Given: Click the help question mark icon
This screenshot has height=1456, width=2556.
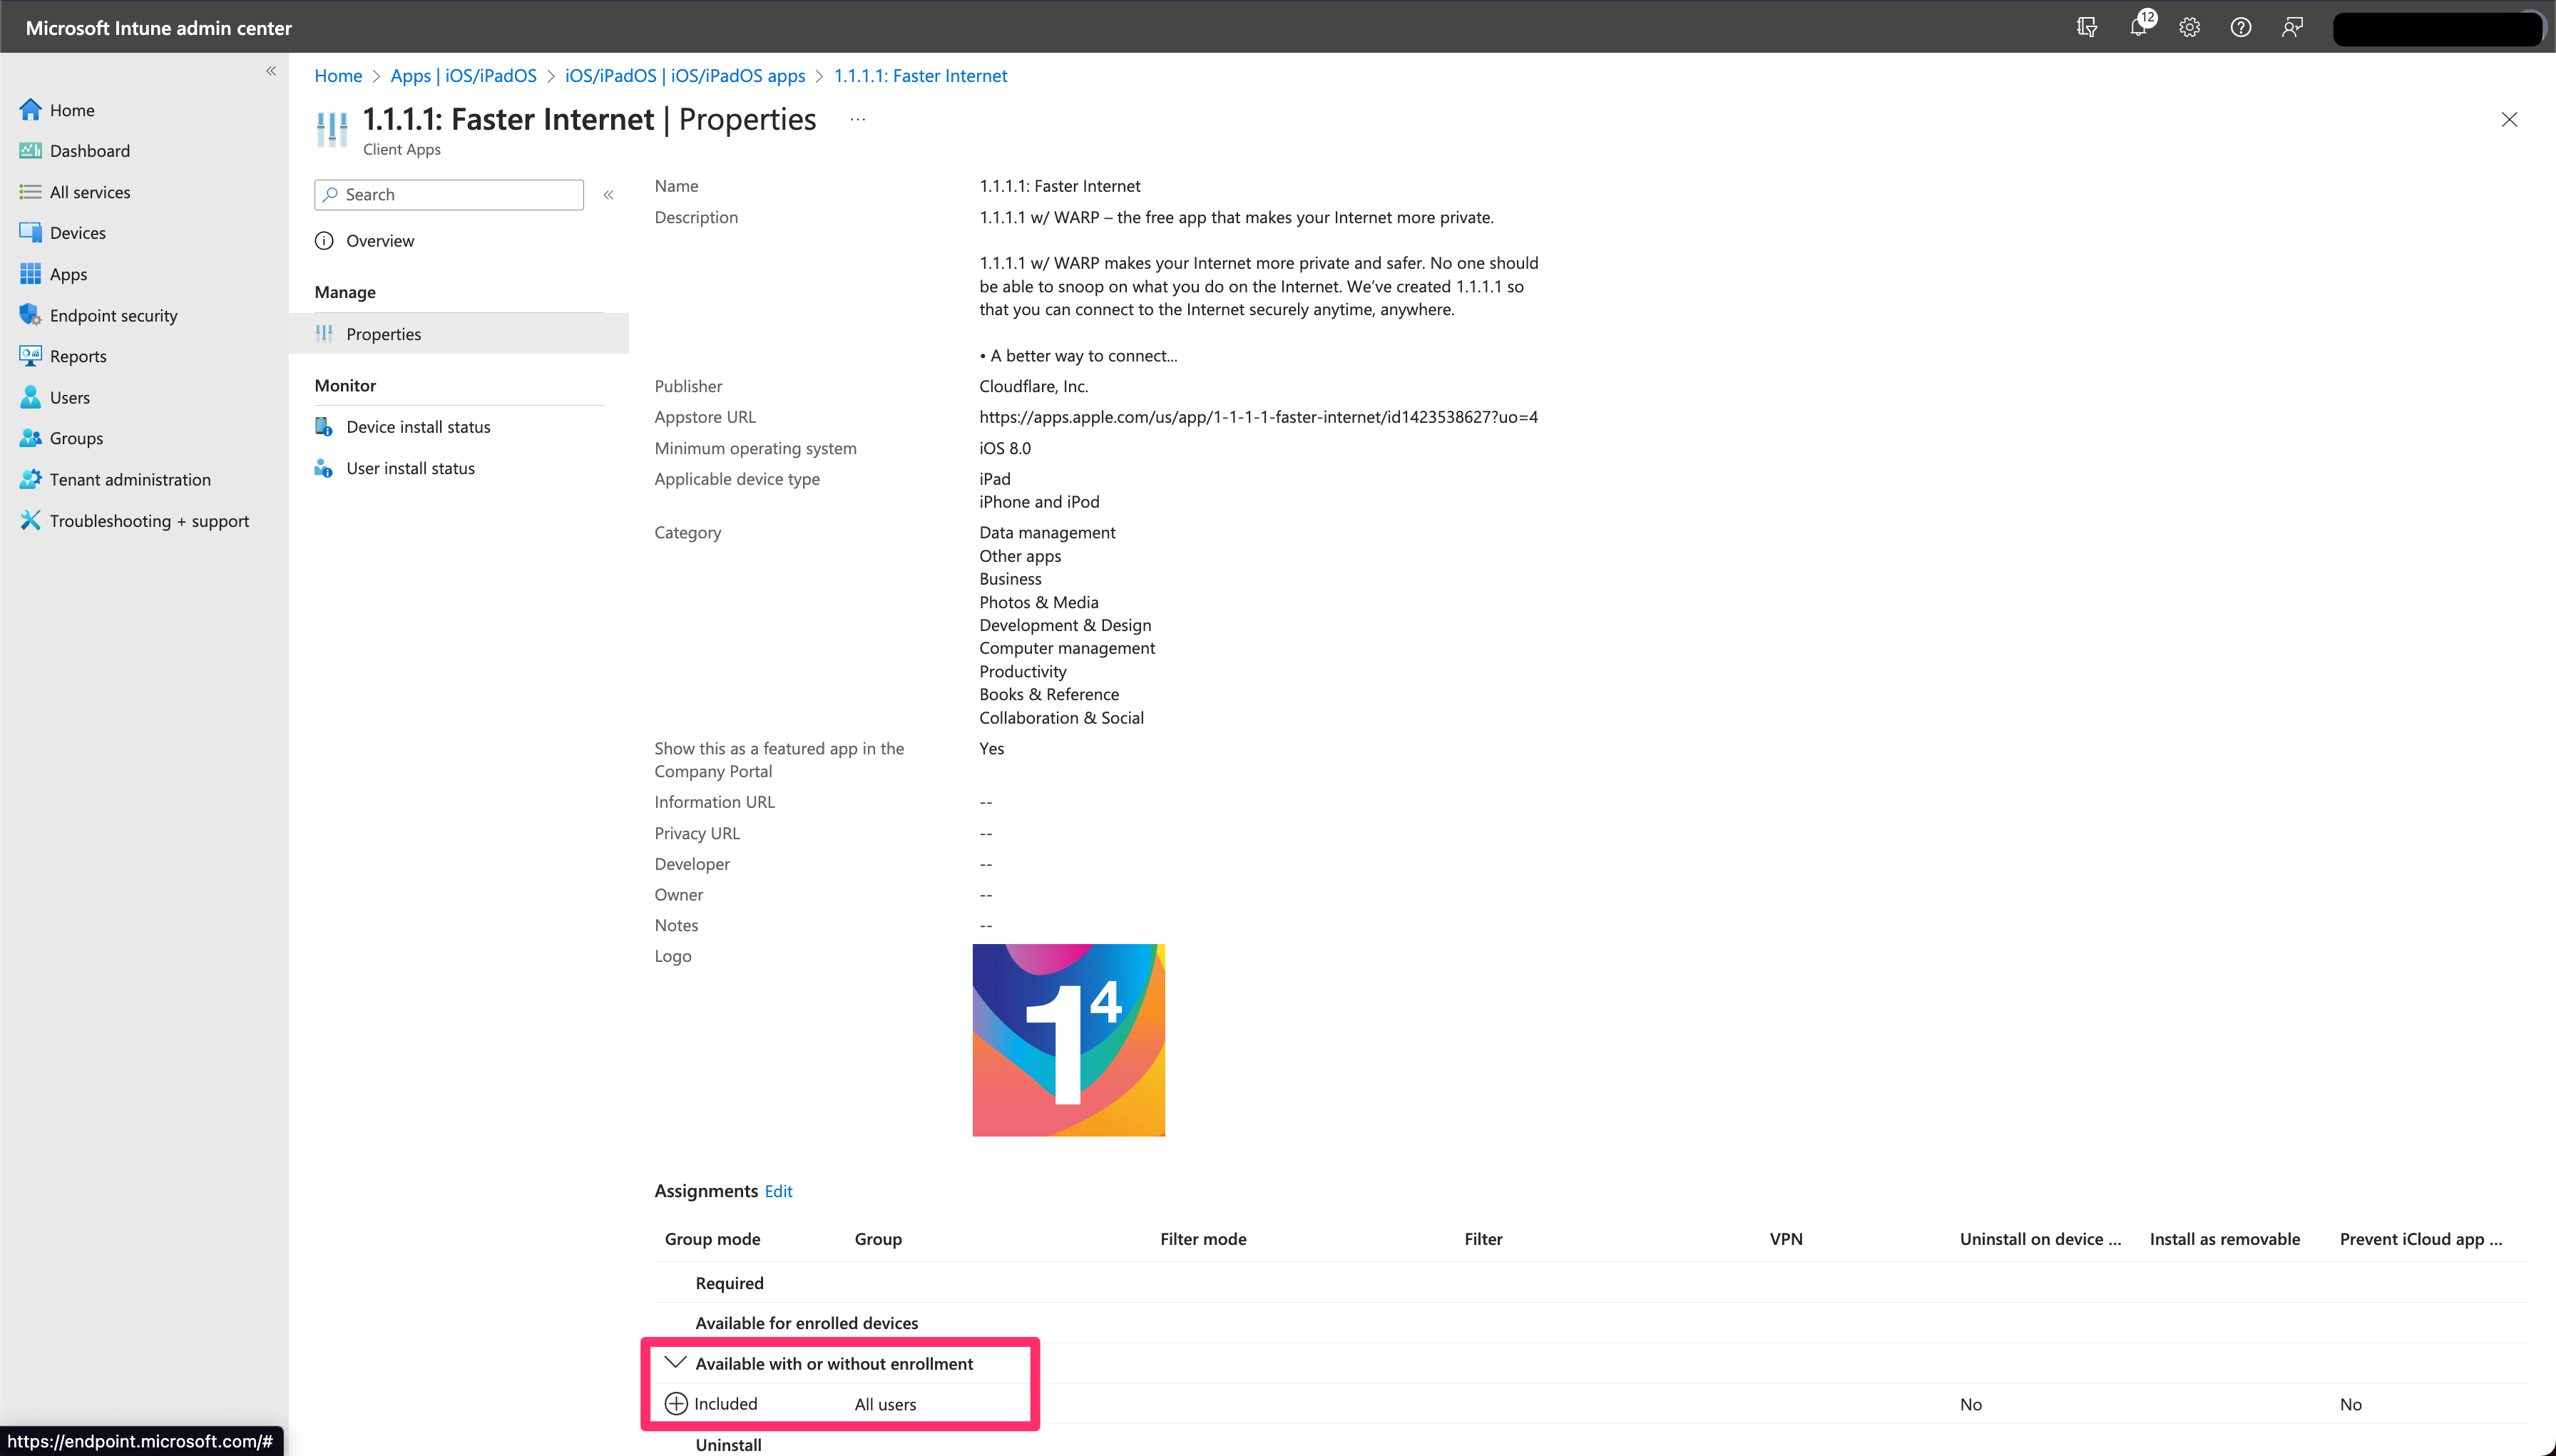Looking at the screenshot, I should point(2240,27).
